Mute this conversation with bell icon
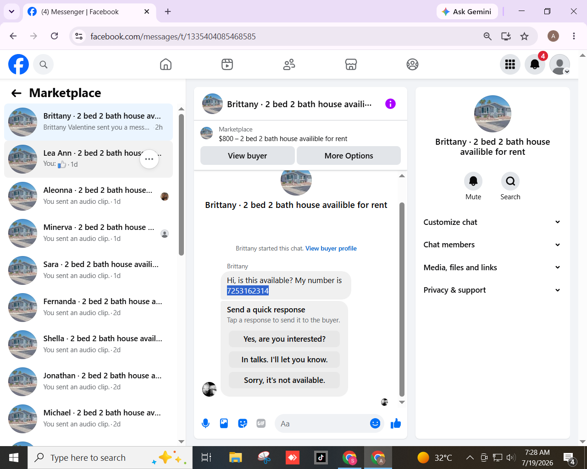The image size is (587, 469). tap(473, 181)
